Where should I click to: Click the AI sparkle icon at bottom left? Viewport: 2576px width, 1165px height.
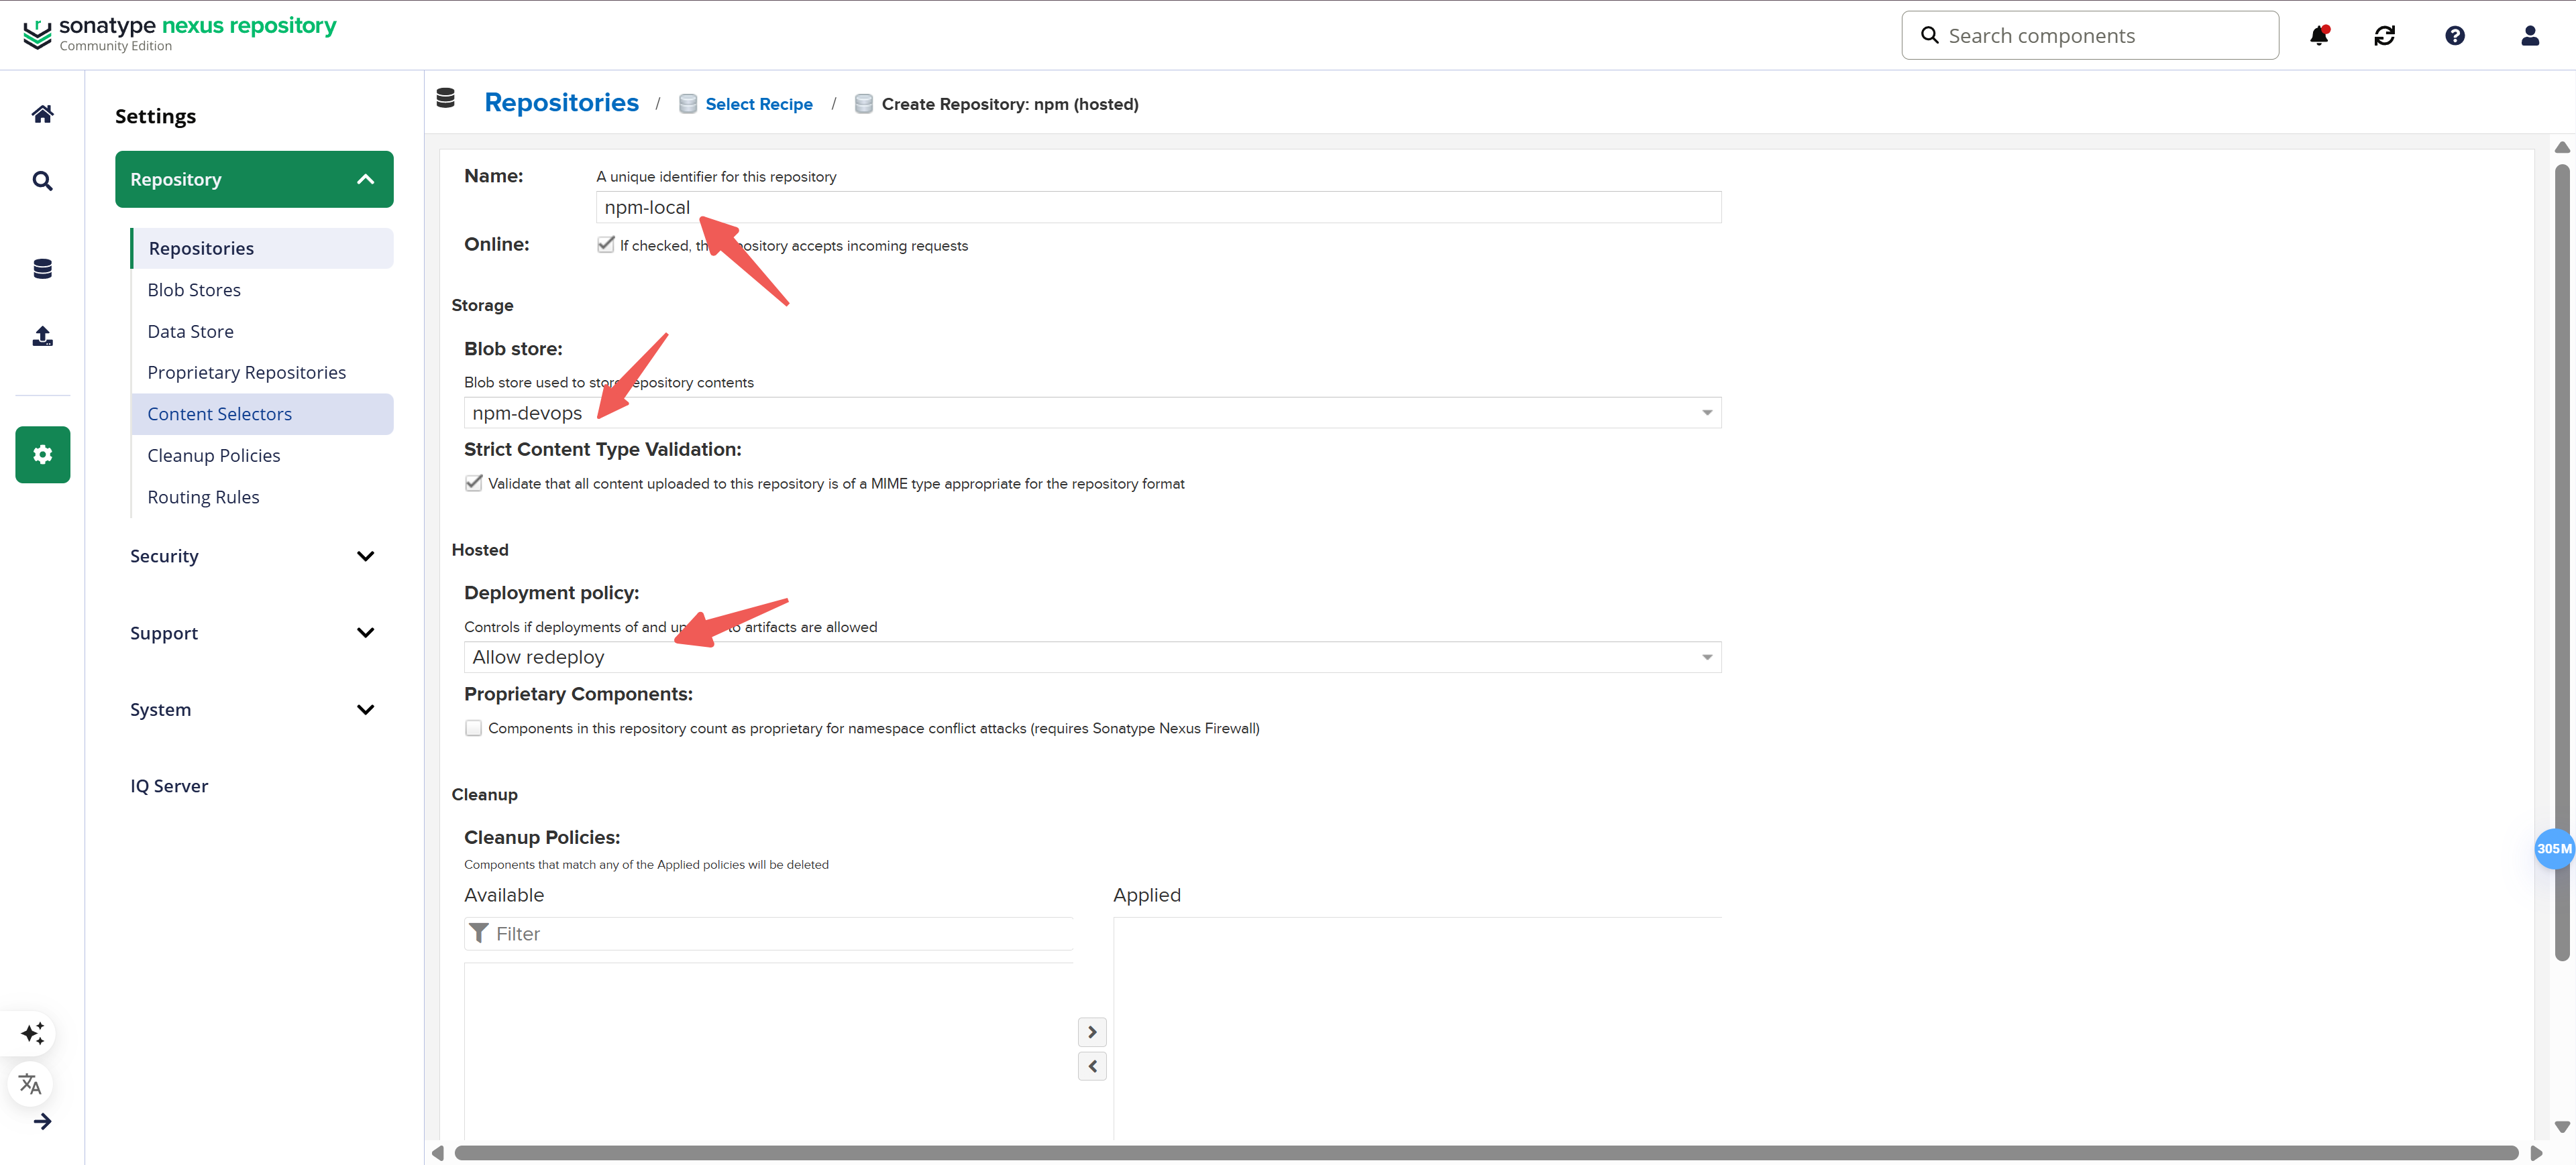click(x=32, y=1033)
